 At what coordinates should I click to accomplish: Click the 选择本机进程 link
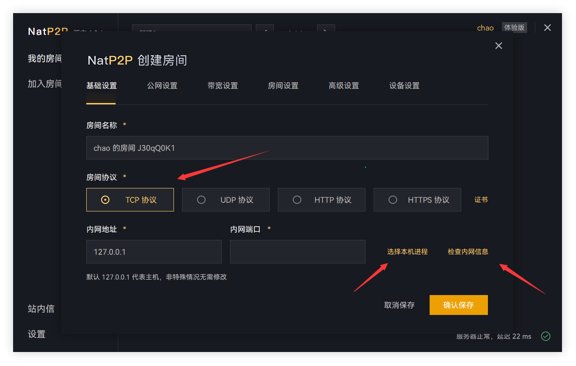click(x=407, y=252)
